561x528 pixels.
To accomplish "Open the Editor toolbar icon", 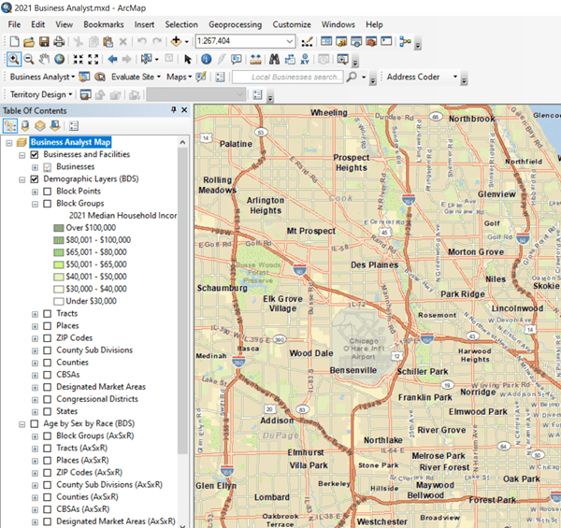I will pyautogui.click(x=307, y=41).
